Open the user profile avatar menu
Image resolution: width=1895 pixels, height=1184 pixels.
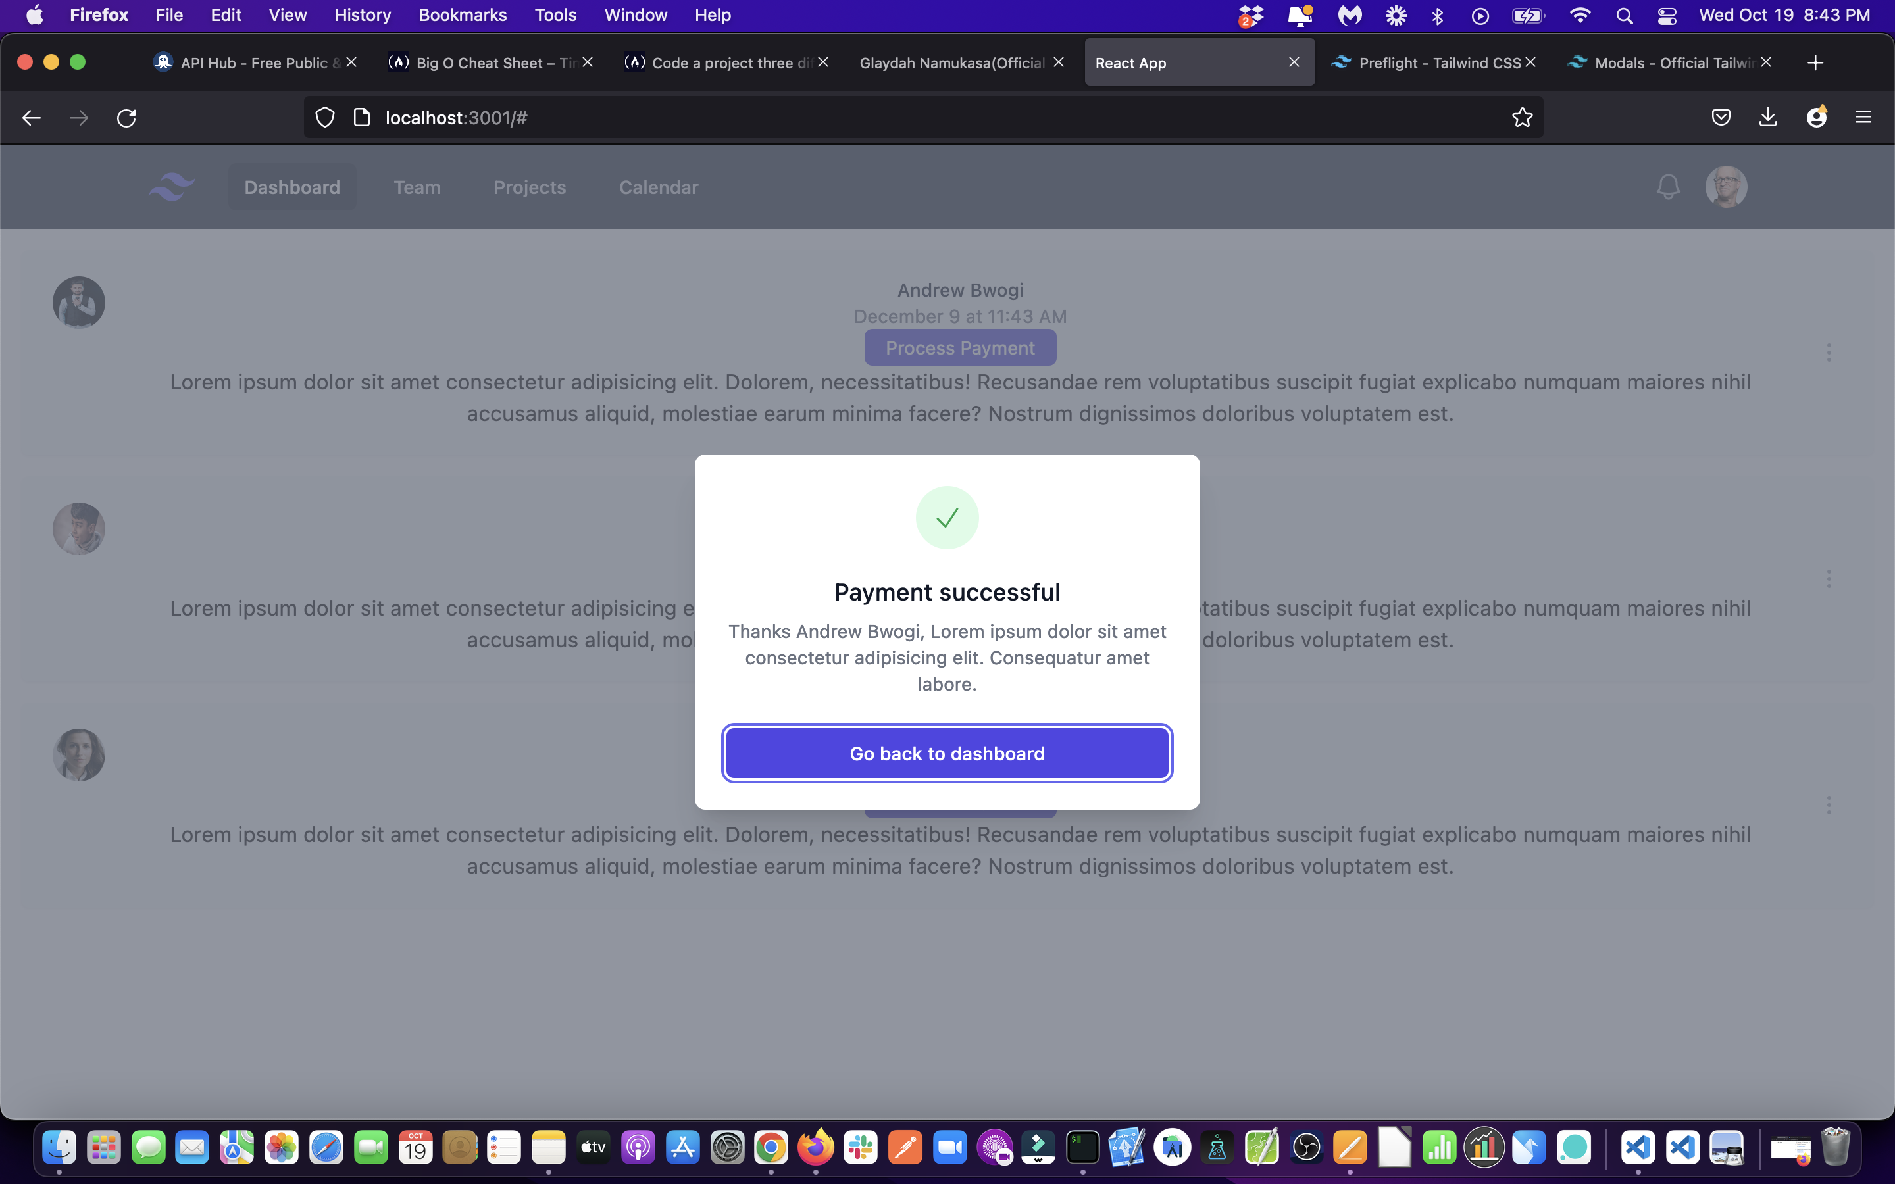coord(1726,187)
